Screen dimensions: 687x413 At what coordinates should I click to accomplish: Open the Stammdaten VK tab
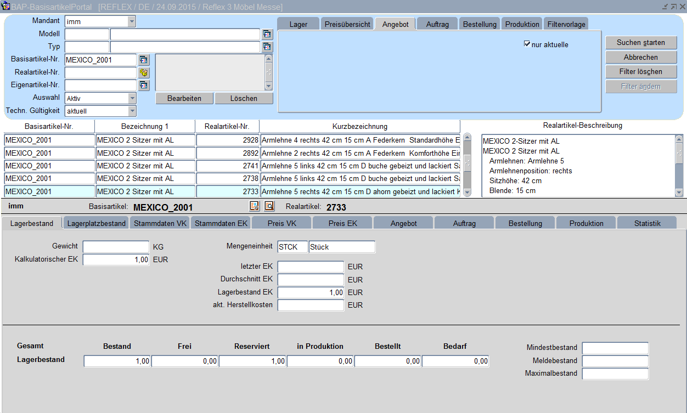(x=160, y=223)
